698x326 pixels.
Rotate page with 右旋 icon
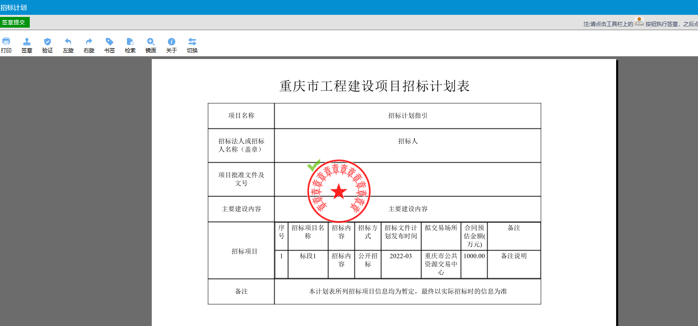(x=89, y=42)
